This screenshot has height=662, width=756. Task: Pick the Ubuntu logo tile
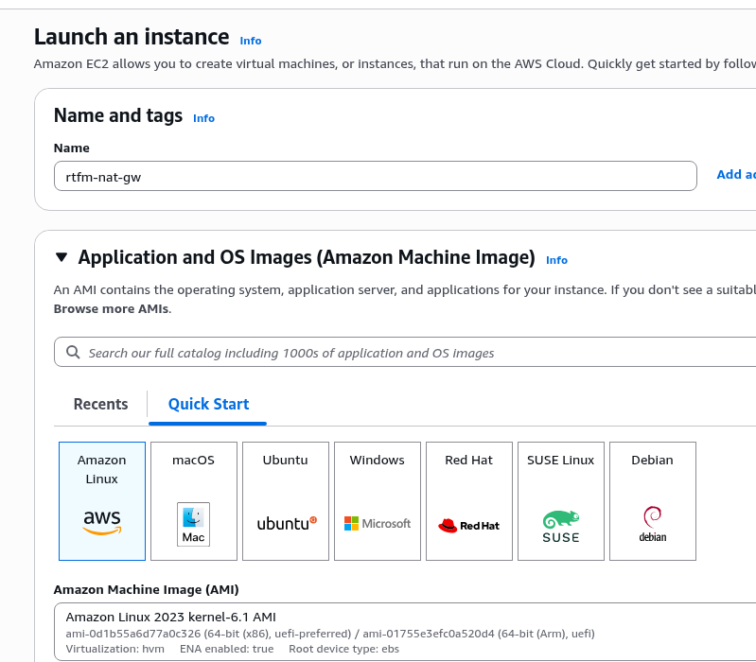[x=286, y=501]
